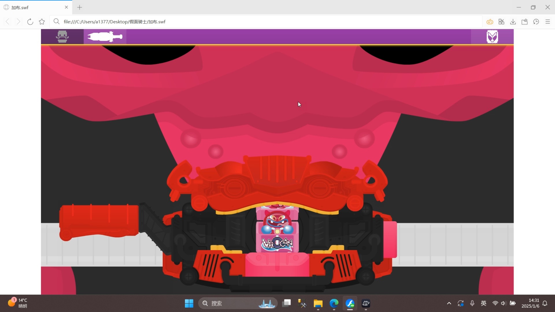Switch input language 英 indicator
The width and height of the screenshot is (555, 312).
click(x=484, y=303)
